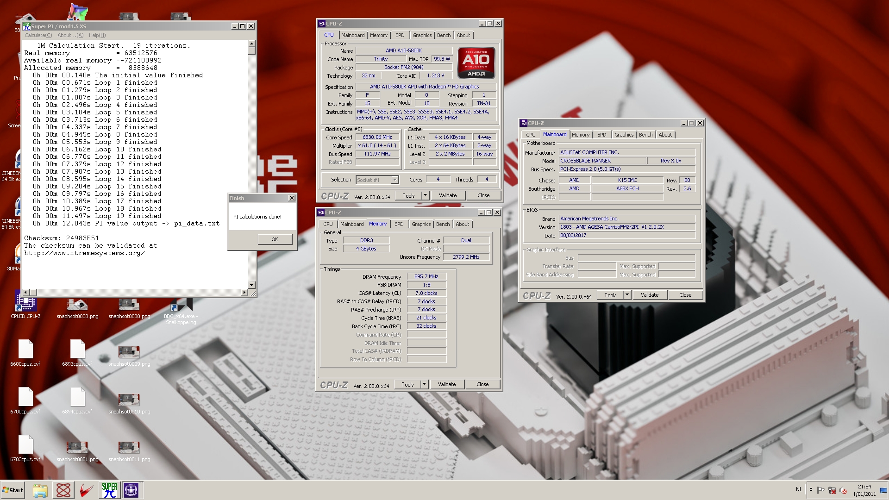Select the BDC_x64.exe shortcut icon
The height and width of the screenshot is (500, 889).
tap(181, 311)
